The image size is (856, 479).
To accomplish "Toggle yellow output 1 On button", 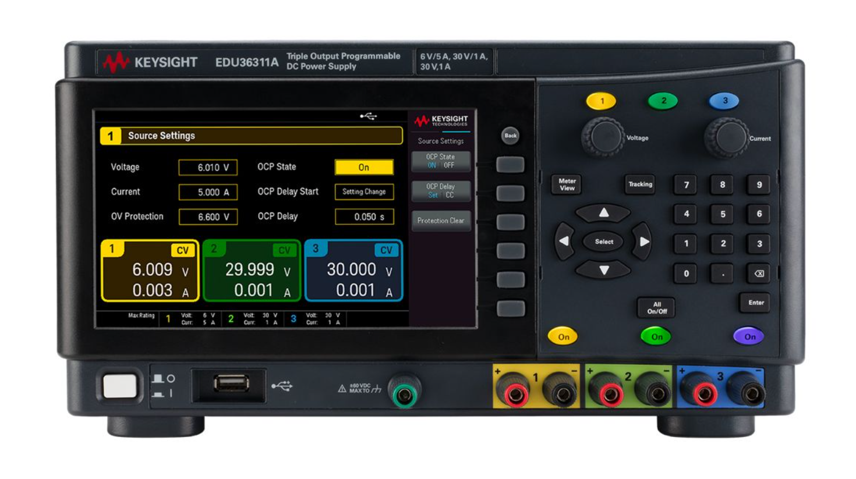I will pos(563,336).
